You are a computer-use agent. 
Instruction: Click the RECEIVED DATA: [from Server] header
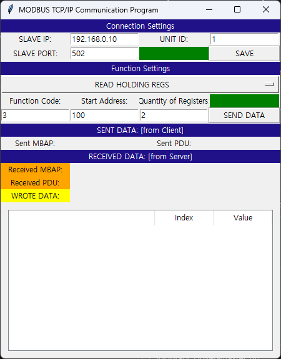coord(140,157)
